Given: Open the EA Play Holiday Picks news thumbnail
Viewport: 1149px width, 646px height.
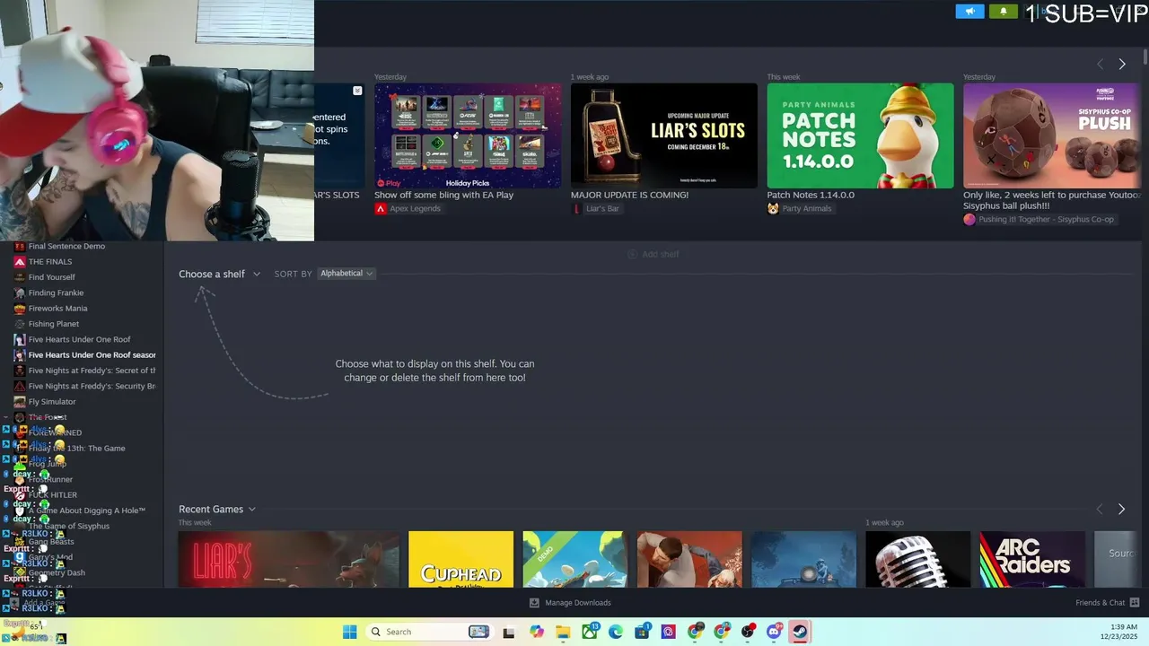Looking at the screenshot, I should [x=468, y=135].
